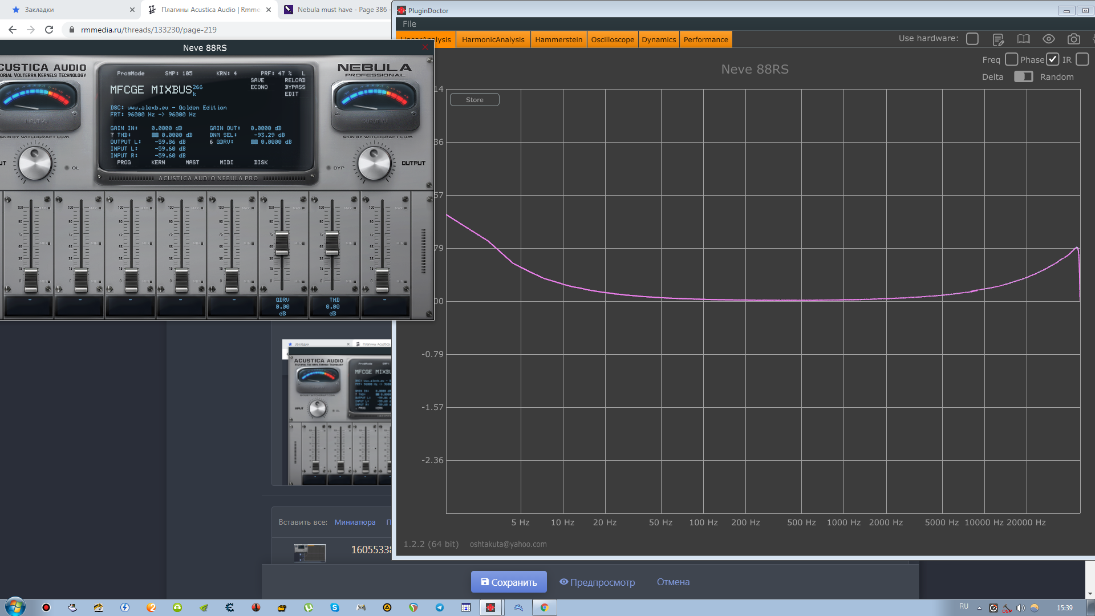Click the browser forward arrow

[x=31, y=30]
